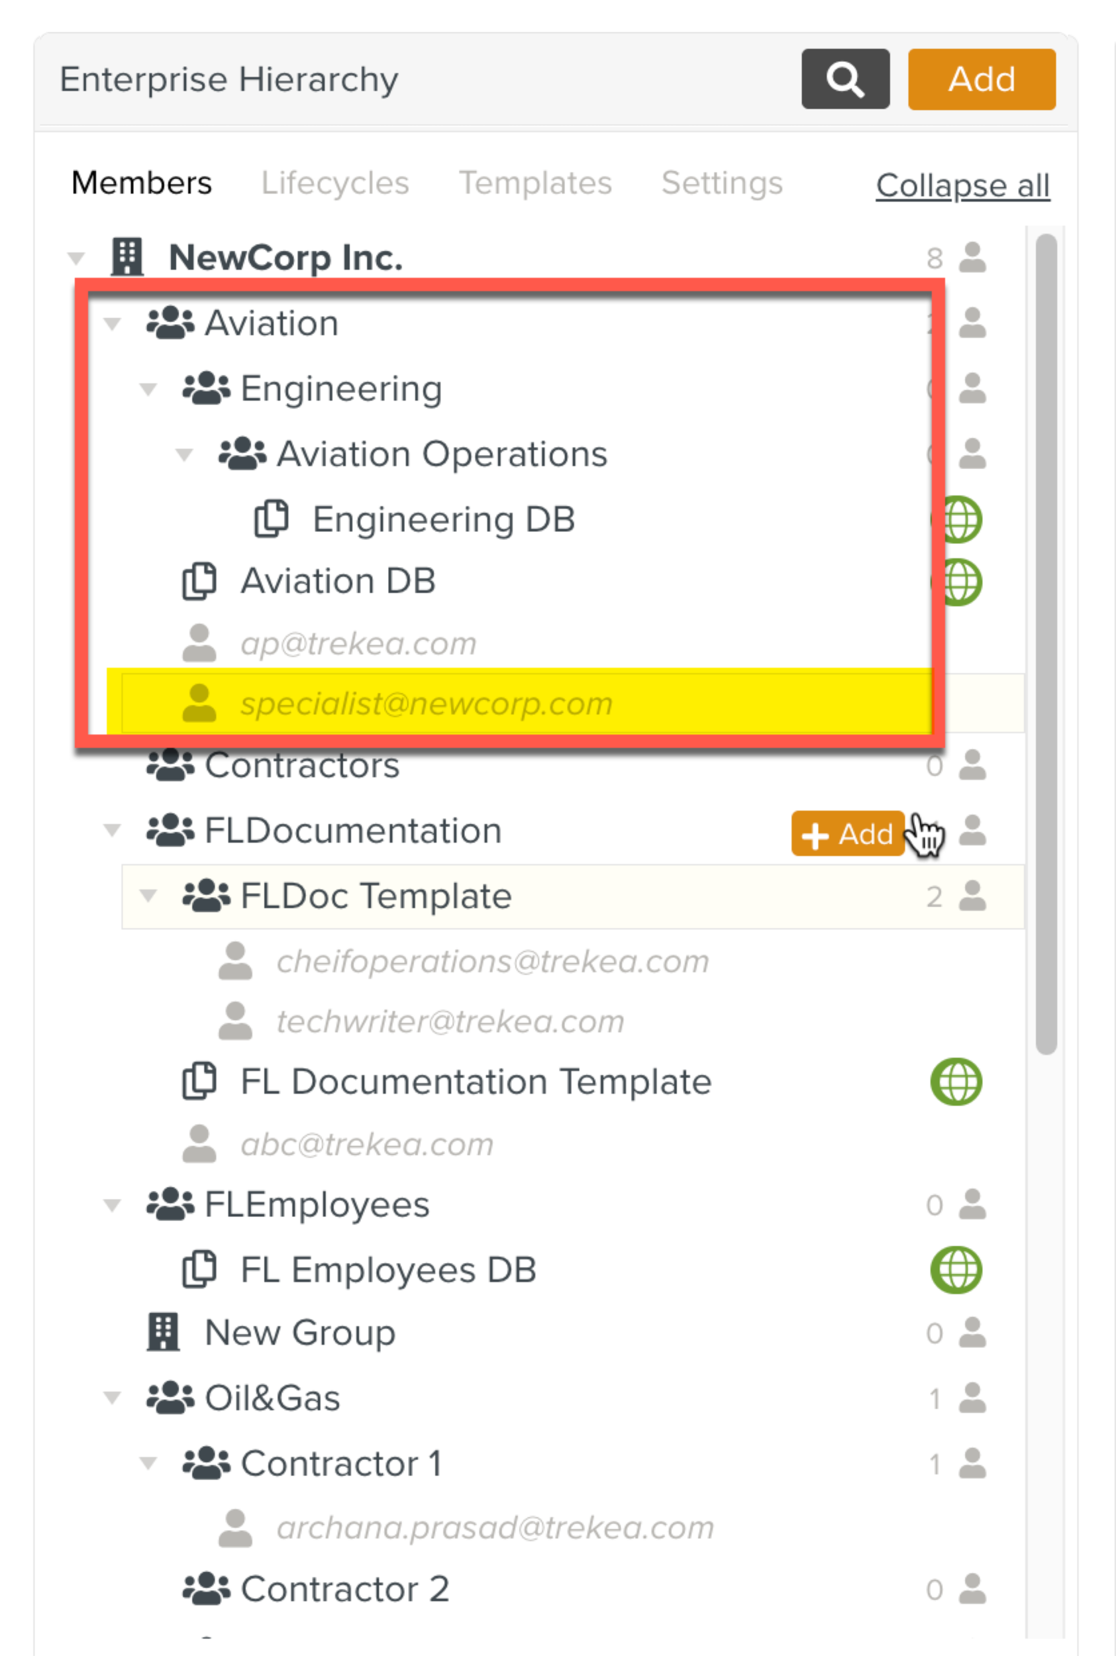Click the orange Add button in header
The width and height of the screenshot is (1116, 1656).
981,79
